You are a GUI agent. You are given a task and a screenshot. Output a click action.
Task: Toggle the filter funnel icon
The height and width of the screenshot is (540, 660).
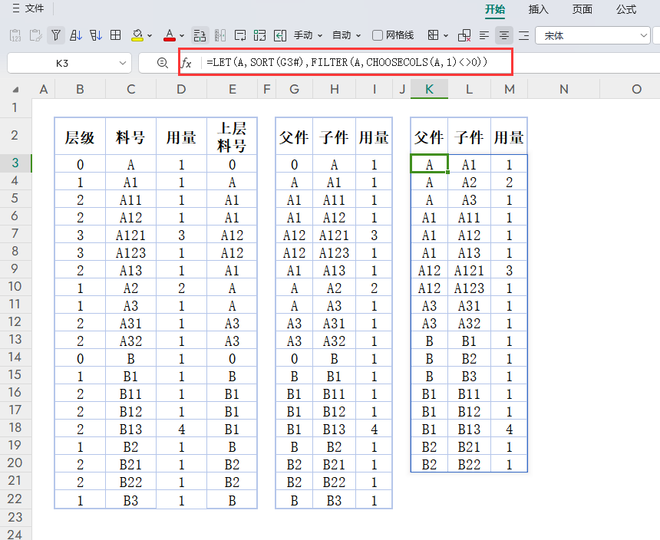[x=55, y=35]
